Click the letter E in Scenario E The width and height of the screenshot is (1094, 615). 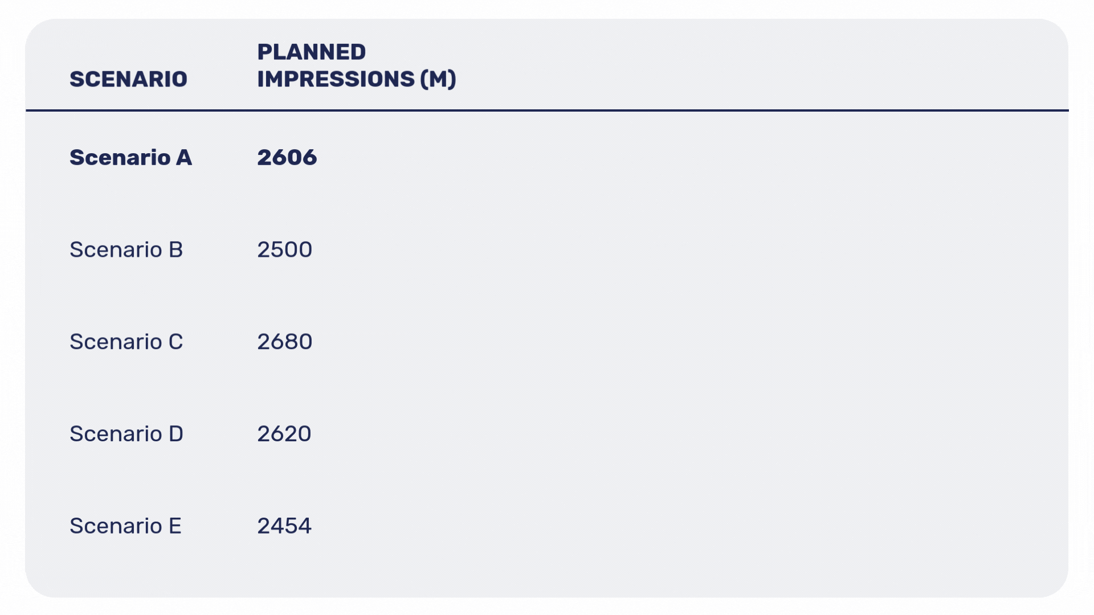tap(175, 526)
